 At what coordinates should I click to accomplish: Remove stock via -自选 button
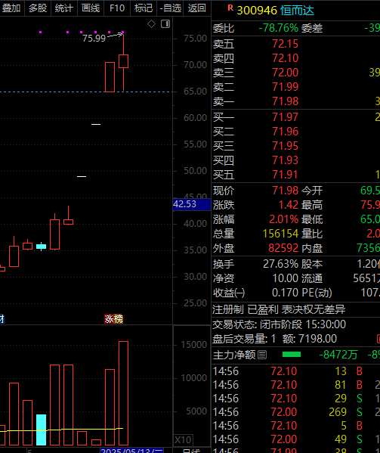171,8
